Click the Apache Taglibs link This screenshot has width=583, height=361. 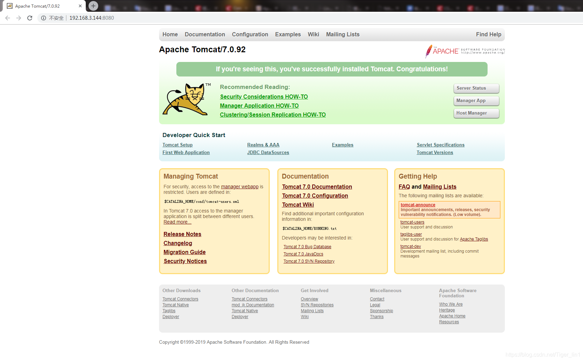(x=474, y=239)
